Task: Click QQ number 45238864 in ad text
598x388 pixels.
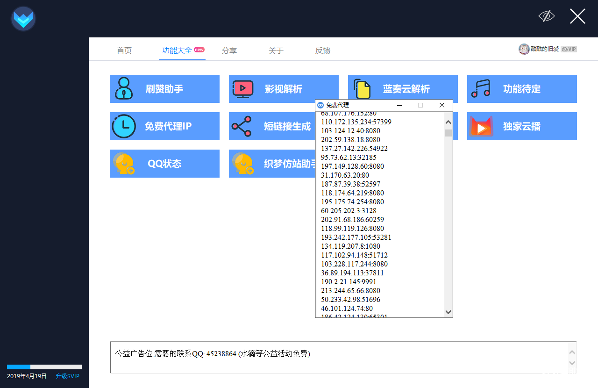Action: [221, 354]
